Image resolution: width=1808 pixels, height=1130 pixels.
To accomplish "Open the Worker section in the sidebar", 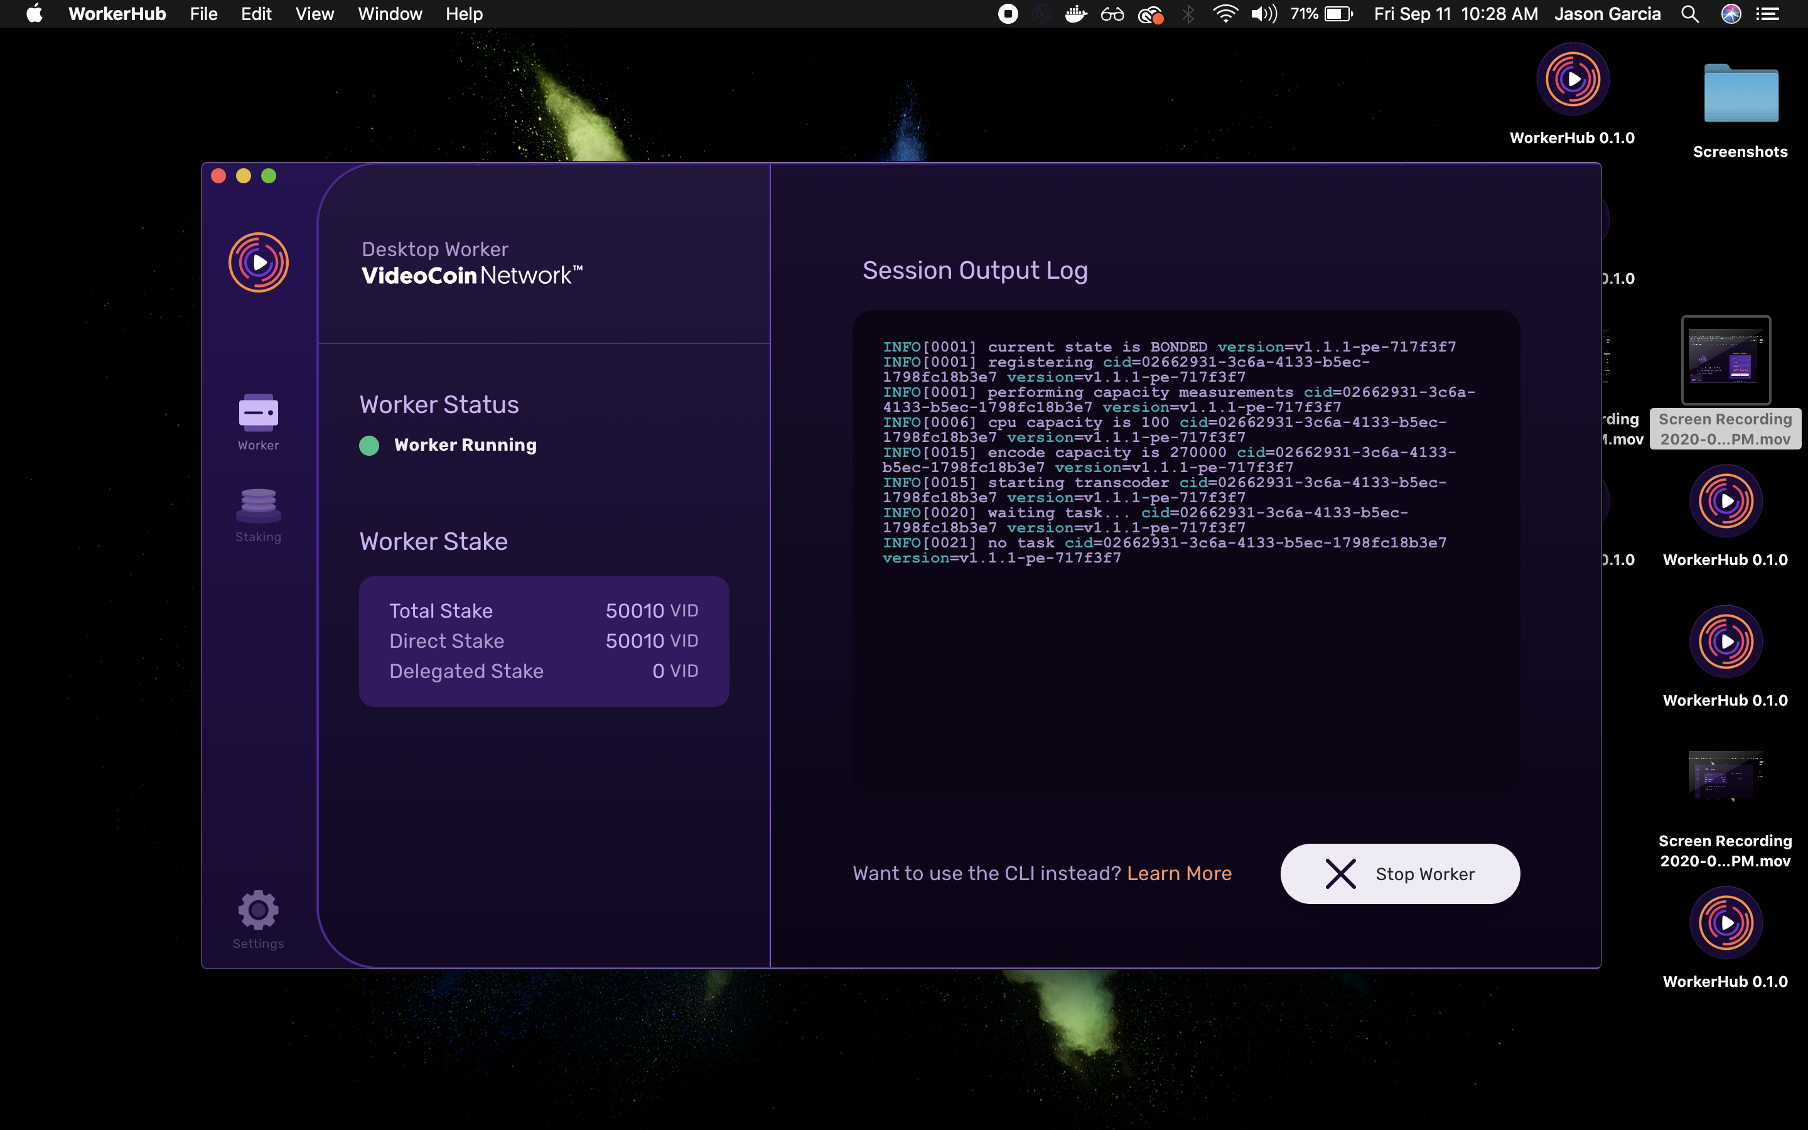I will pos(258,422).
